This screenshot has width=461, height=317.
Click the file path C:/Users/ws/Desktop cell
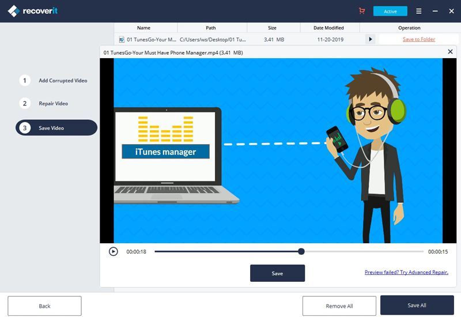[213, 39]
